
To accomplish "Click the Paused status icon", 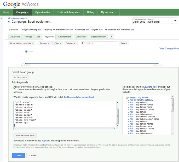I will [x=10, y=30].
